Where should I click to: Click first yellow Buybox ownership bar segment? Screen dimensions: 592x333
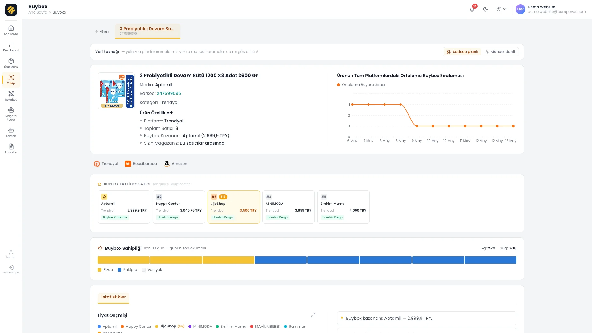(124, 260)
